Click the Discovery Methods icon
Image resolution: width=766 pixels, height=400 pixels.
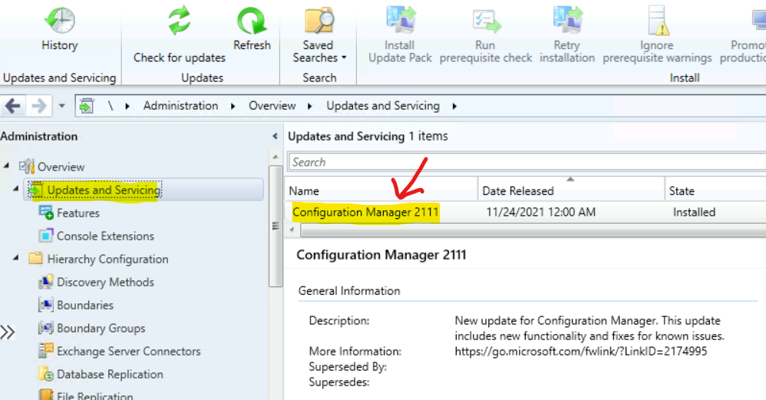tap(46, 281)
